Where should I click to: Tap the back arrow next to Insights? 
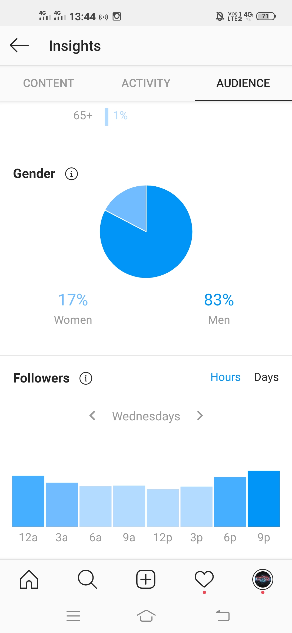[19, 45]
